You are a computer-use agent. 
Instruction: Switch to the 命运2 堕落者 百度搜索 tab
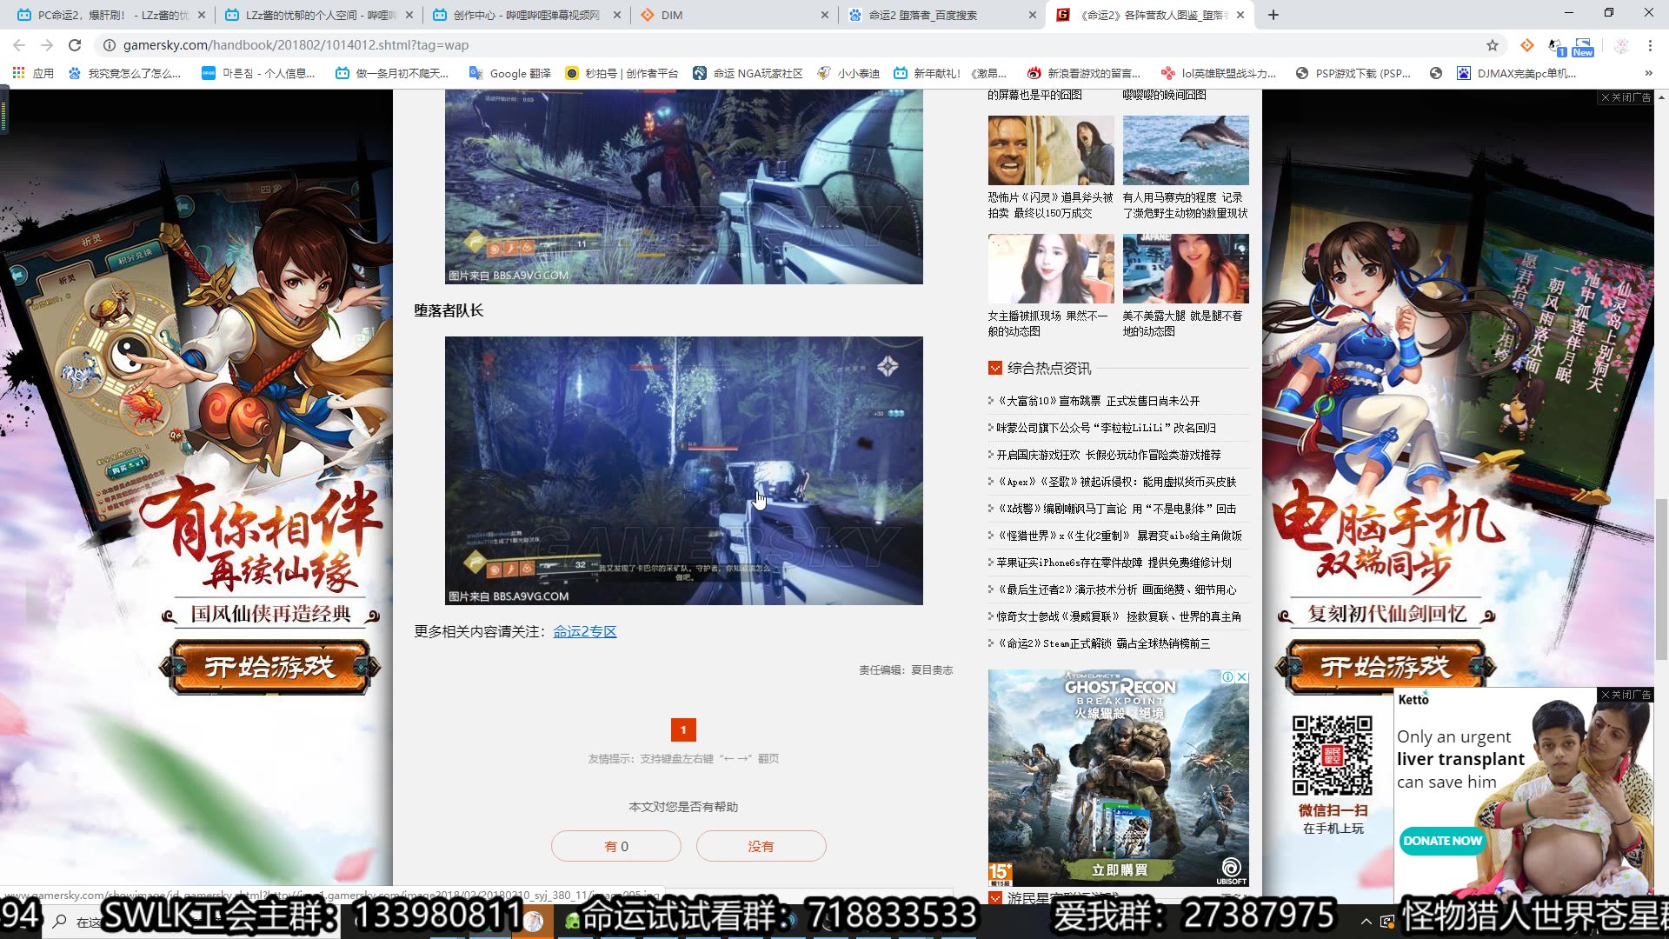coord(942,15)
